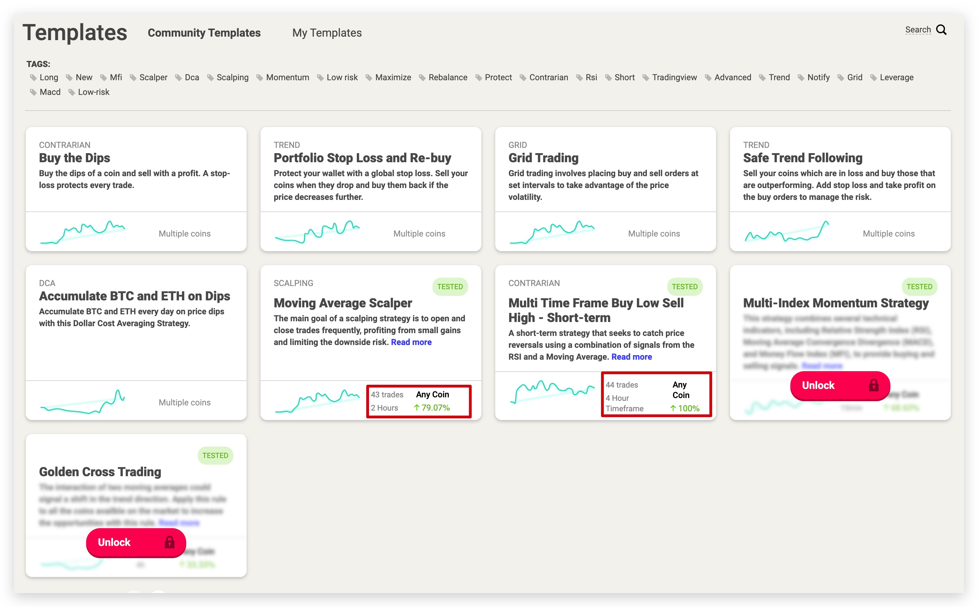Screen dimensions: 978x607
Task: Click the search magnifier icon
Action: click(941, 30)
